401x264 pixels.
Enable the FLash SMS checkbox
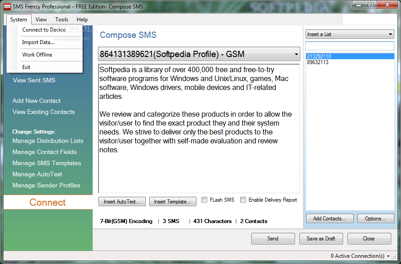coord(204,200)
